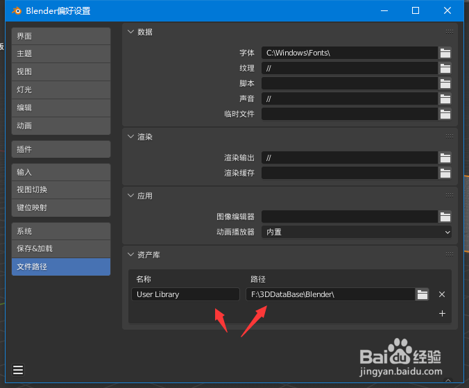This screenshot has width=469, height=388.
Task: Open the 输入 preferences tab
Action: click(61, 172)
